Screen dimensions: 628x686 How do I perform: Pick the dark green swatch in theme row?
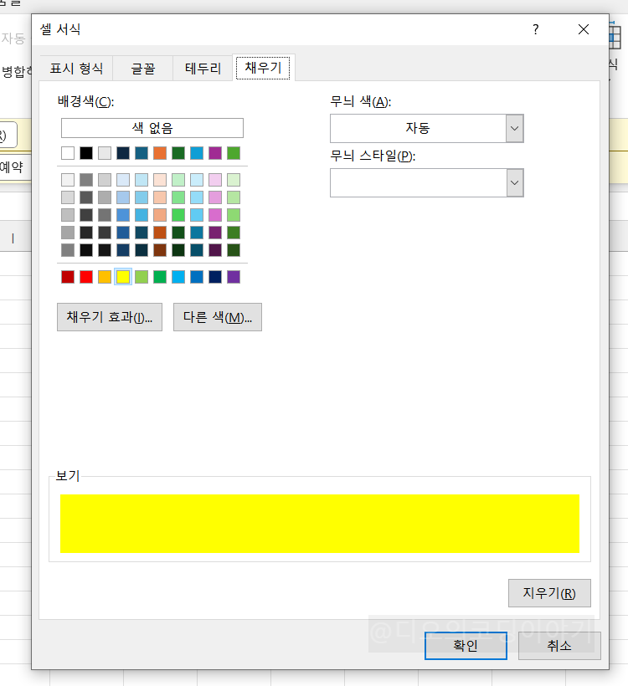click(x=178, y=153)
